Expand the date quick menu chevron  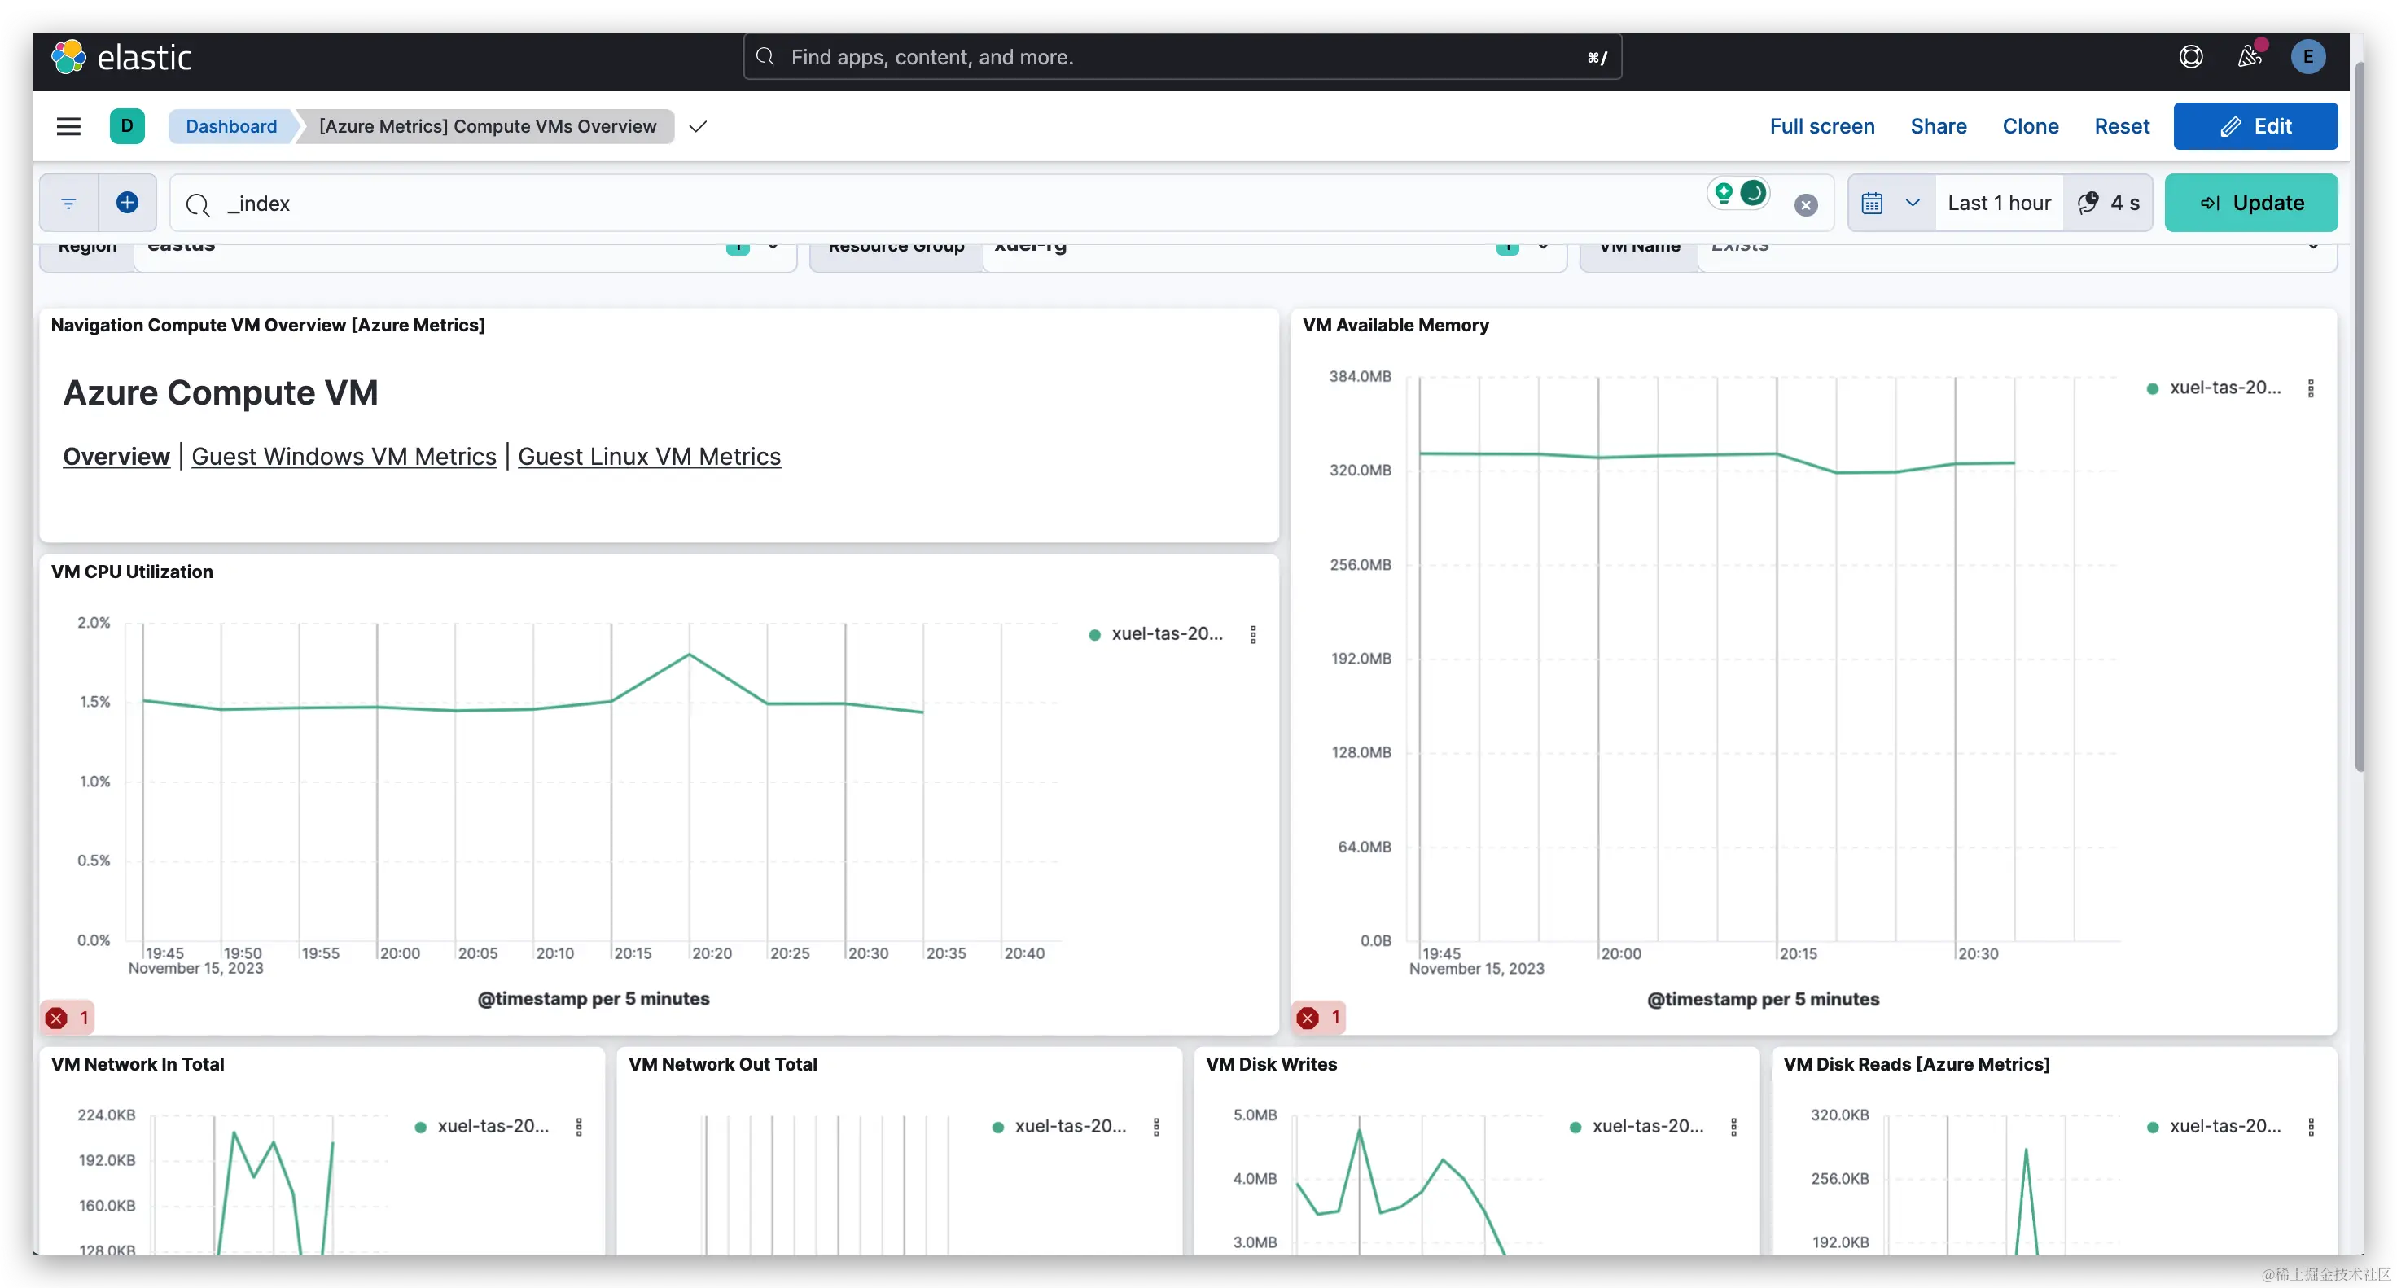click(1913, 203)
